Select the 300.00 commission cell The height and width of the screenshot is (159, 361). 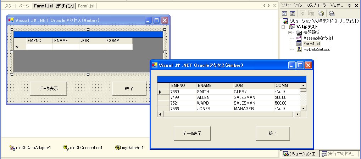(x=287, y=98)
